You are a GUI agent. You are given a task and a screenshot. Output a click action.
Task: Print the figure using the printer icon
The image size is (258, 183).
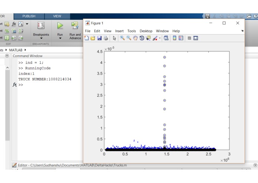tap(106, 38)
